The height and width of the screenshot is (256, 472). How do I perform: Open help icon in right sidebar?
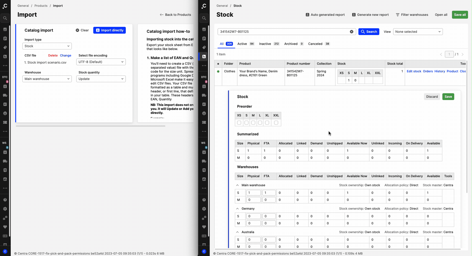(x=204, y=200)
